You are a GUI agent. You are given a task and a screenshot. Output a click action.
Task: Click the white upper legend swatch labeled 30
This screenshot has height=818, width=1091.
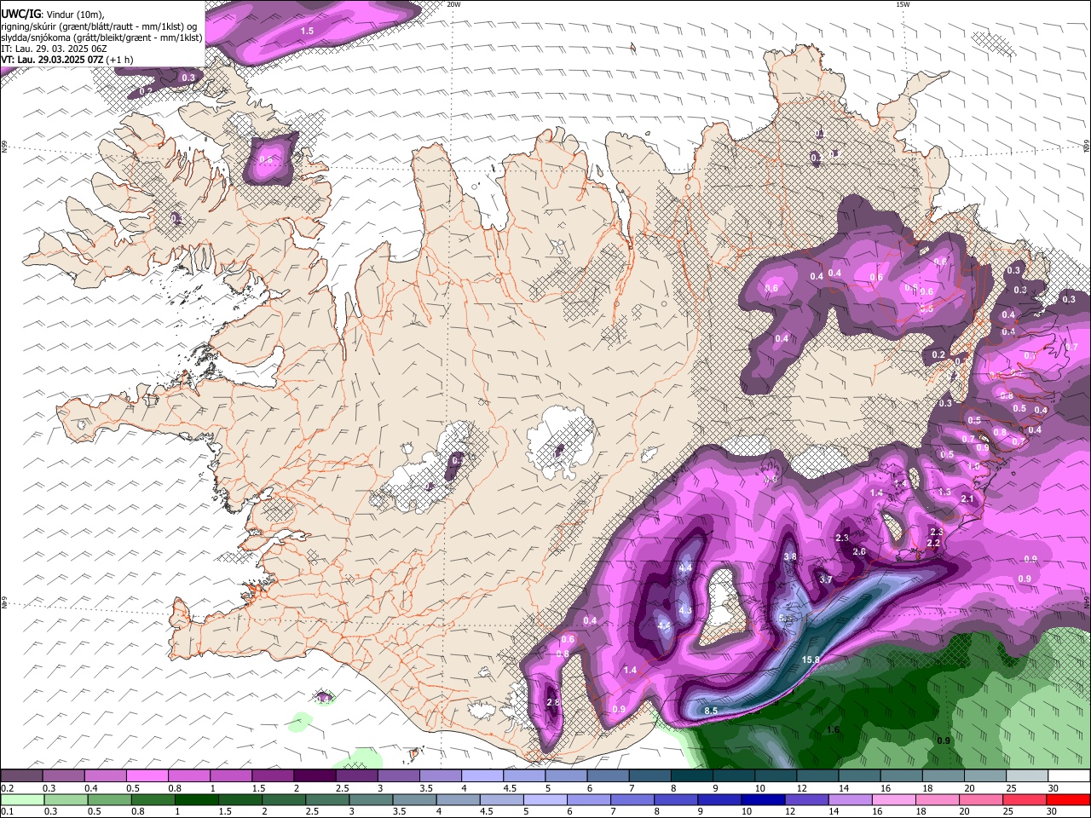click(x=1070, y=776)
